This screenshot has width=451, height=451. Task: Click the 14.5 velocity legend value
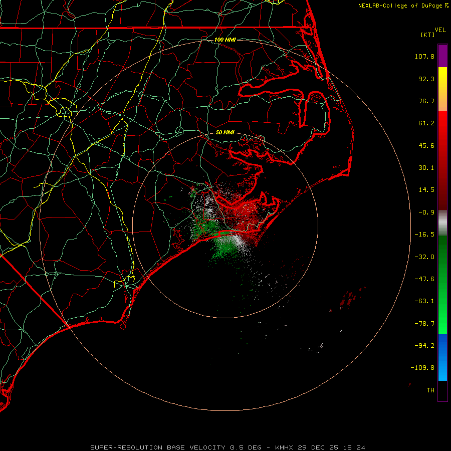426,190
